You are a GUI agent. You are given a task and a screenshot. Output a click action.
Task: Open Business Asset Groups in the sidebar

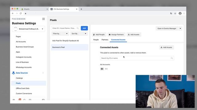pyautogui.click(x=25, y=47)
